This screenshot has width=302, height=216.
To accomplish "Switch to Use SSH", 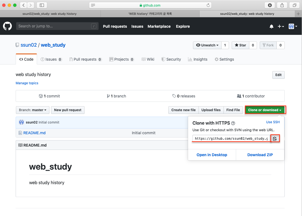I will (x=273, y=122).
